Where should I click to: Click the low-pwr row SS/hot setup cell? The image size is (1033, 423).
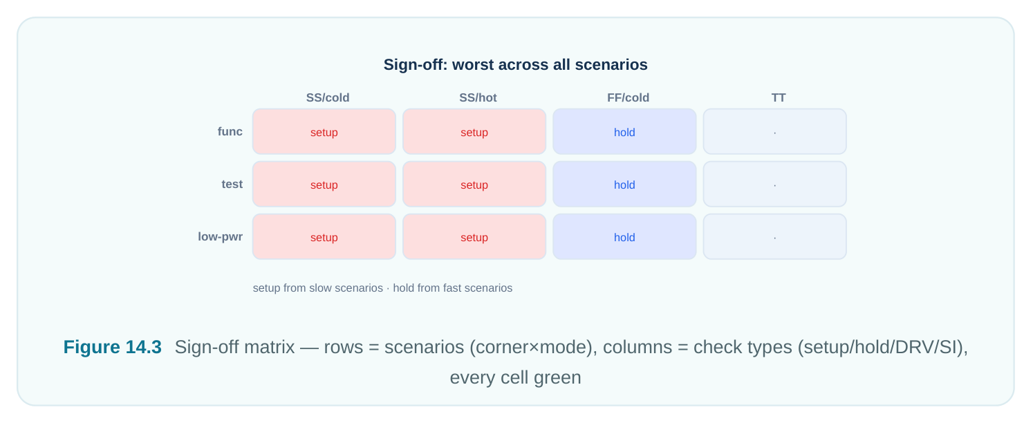pos(474,236)
